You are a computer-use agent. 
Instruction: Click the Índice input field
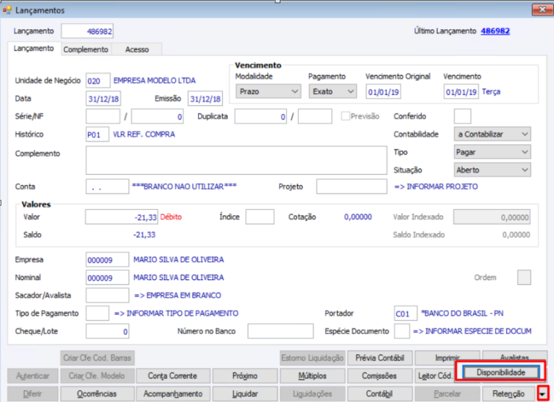click(260, 217)
